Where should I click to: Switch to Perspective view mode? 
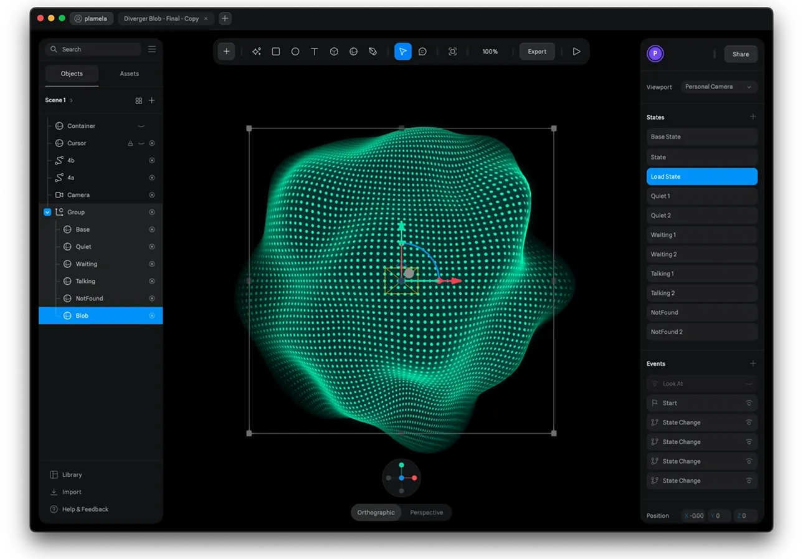(426, 512)
